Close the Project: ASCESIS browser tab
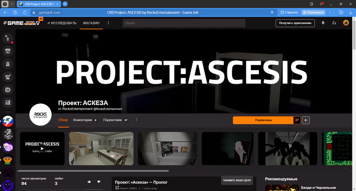This screenshot has height=191, width=356. tap(57, 4)
